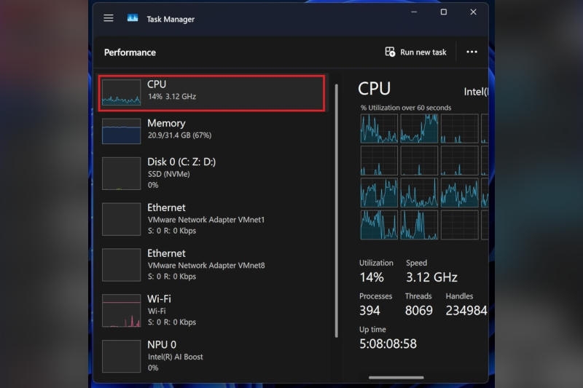Select the NPU 0 Intel AI Boost item

pyautogui.click(x=211, y=356)
